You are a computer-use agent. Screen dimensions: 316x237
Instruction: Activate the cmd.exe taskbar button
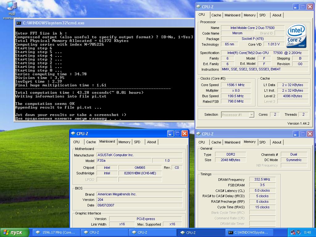[249, 232]
